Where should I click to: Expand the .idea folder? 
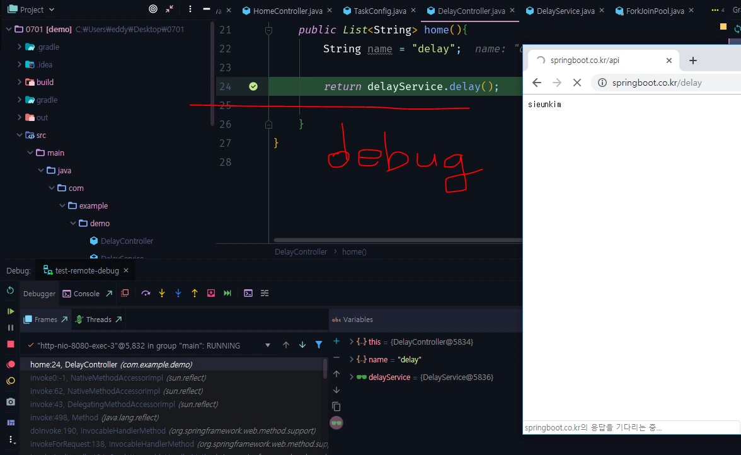(20, 64)
